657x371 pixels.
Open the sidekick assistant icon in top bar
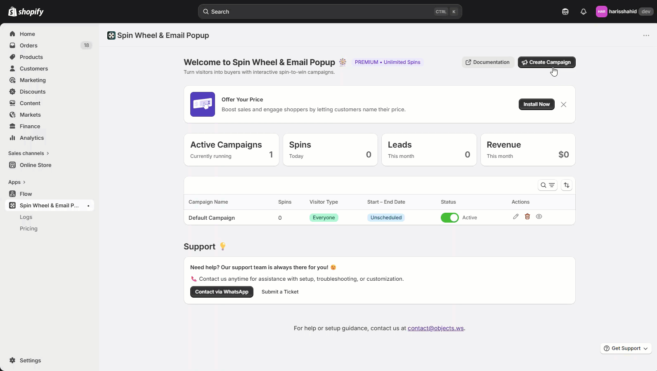565,12
